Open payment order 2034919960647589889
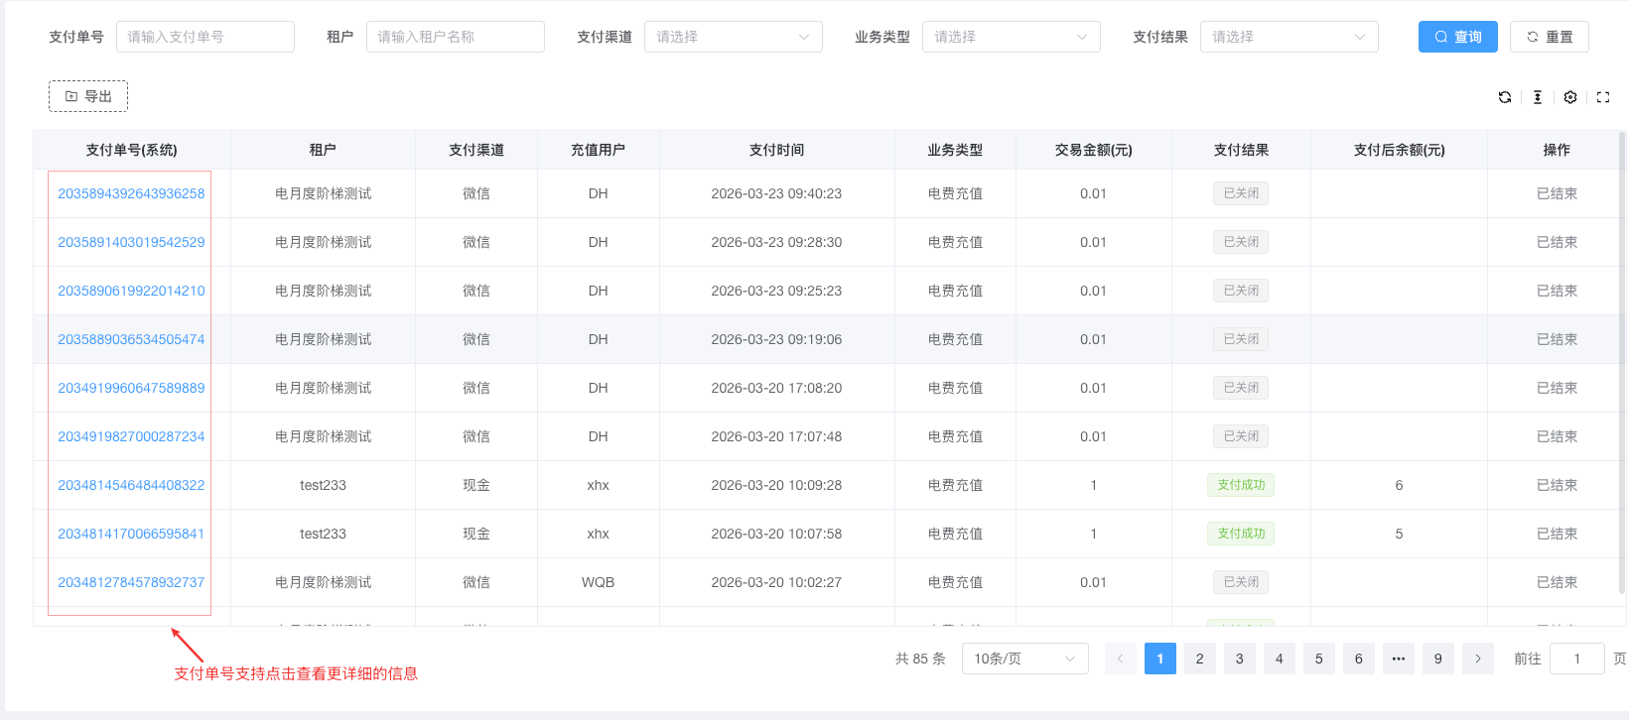Image resolution: width=1629 pixels, height=720 pixels. pyautogui.click(x=131, y=388)
